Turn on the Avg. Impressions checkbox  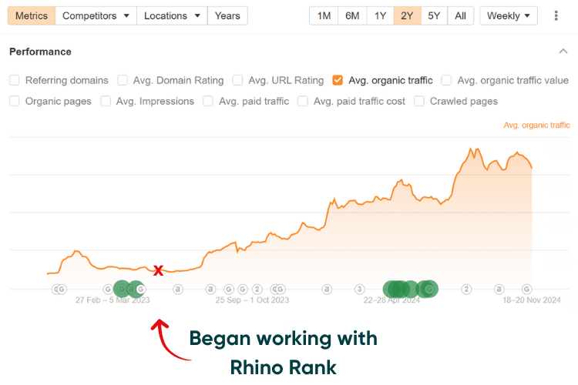pos(106,101)
